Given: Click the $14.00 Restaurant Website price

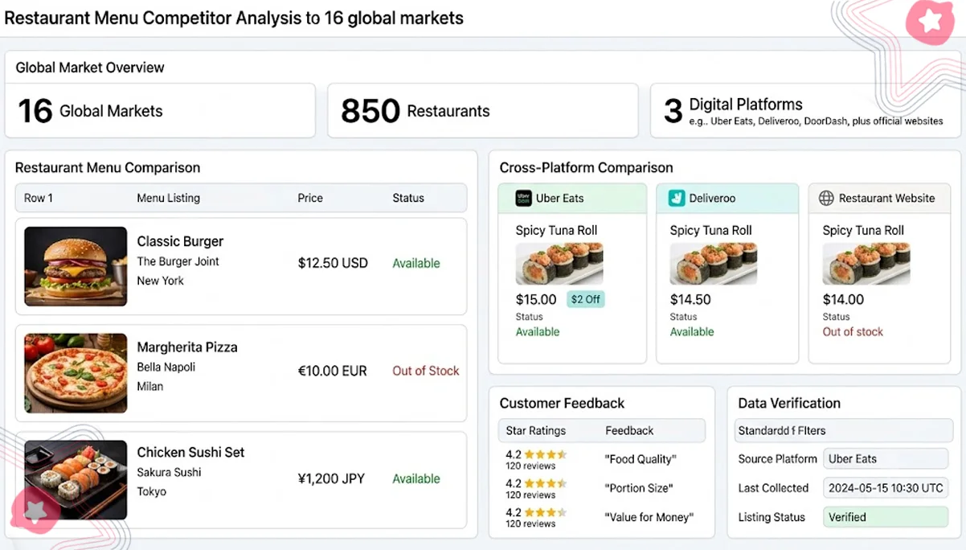Looking at the screenshot, I should click(x=843, y=299).
